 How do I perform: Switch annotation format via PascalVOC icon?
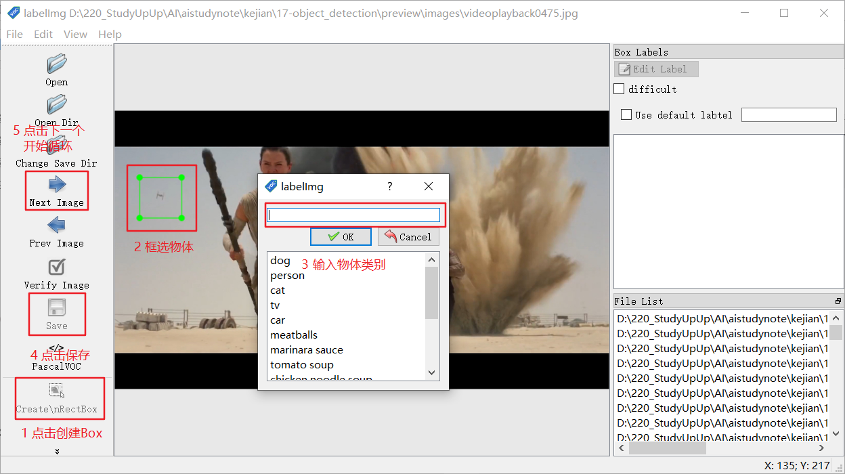[x=57, y=349]
